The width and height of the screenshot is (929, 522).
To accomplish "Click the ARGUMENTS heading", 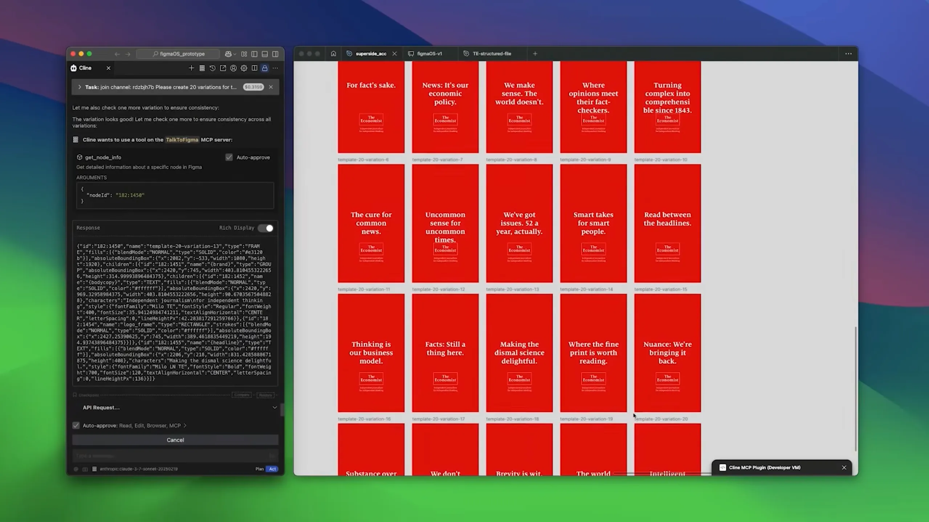I will (x=91, y=177).
